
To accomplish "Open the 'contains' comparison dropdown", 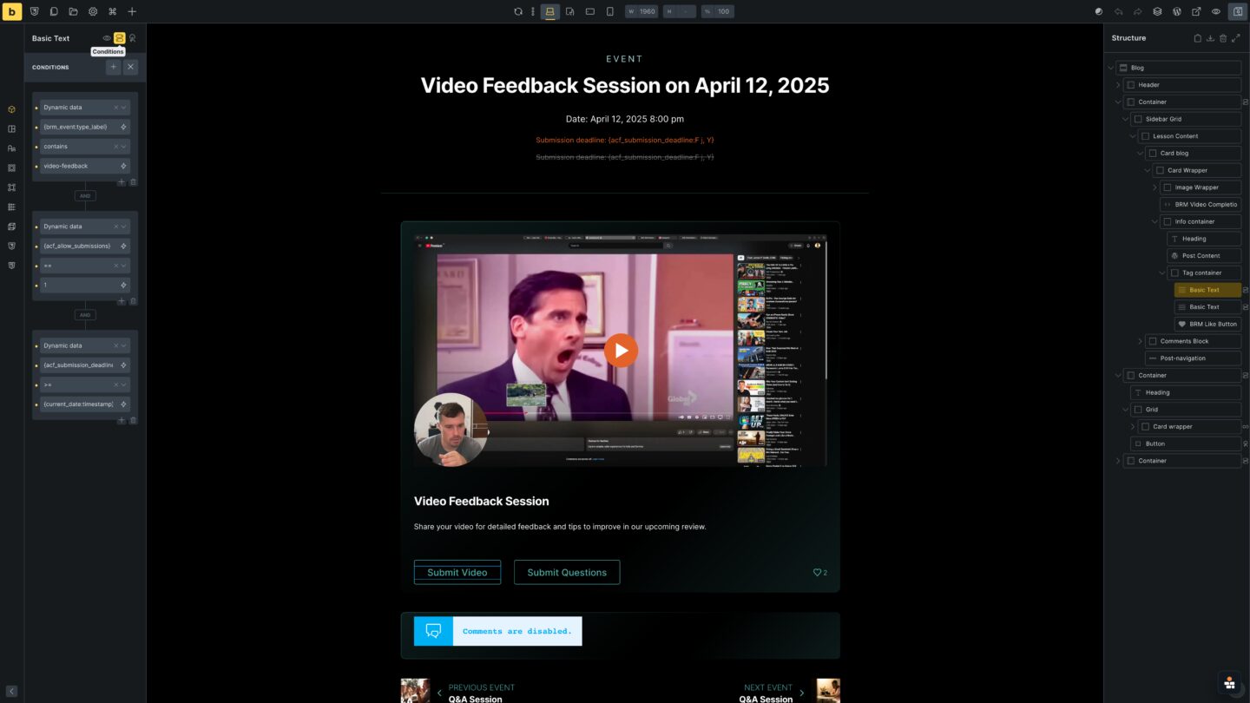I will point(85,147).
